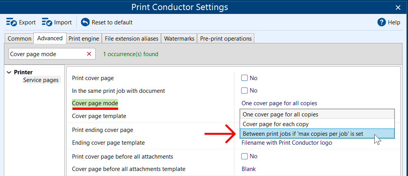Click the Export settings icon
The image size is (408, 176).
[x=12, y=22]
